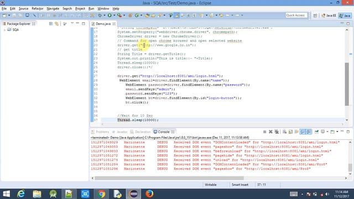Click Remove All Terminated Launches icon

pyautogui.click(x=277, y=132)
